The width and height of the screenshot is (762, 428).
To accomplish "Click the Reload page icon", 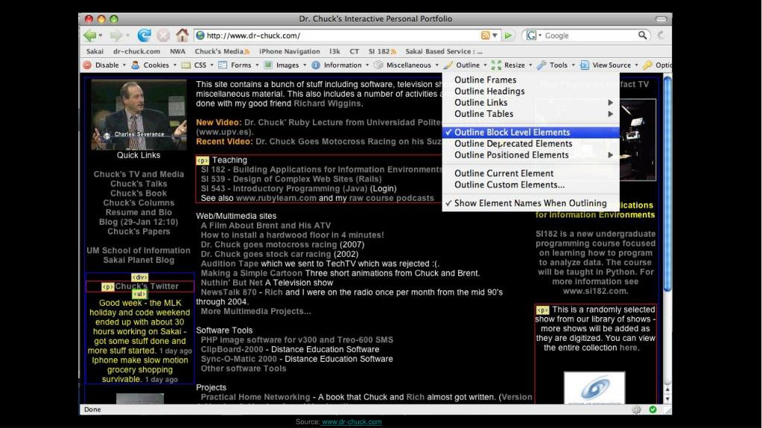I will (x=144, y=35).
